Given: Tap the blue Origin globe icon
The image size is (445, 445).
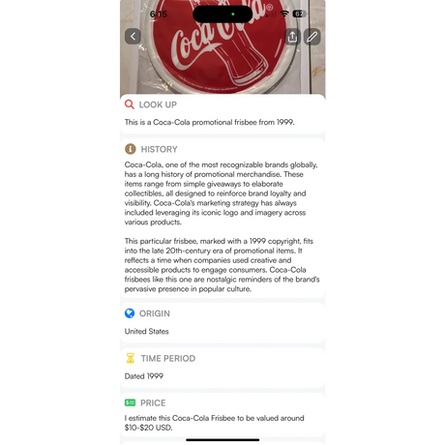Looking at the screenshot, I should (130, 313).
